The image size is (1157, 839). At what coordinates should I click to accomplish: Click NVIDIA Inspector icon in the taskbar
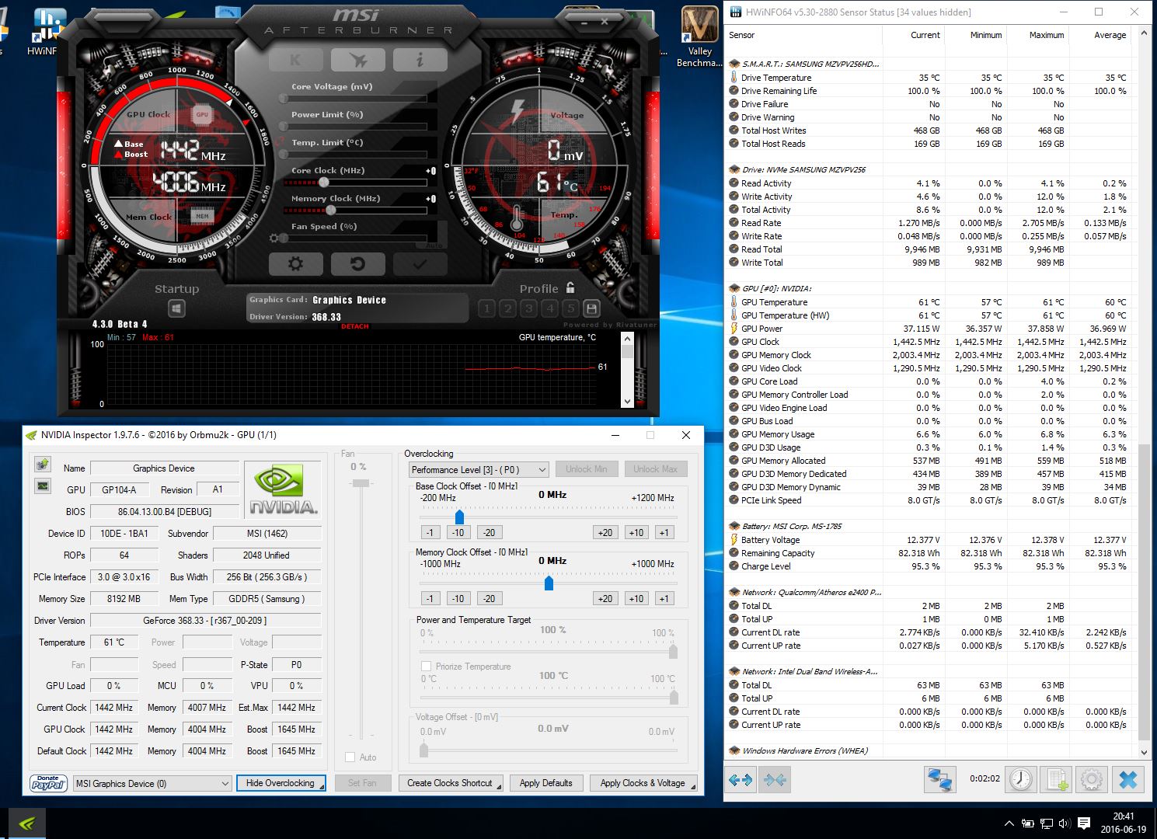(27, 823)
